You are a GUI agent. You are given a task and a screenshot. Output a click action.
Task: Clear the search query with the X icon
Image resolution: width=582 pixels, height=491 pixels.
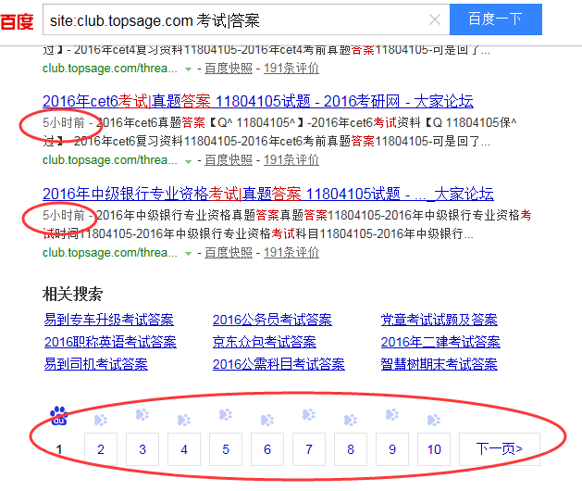coord(435,19)
